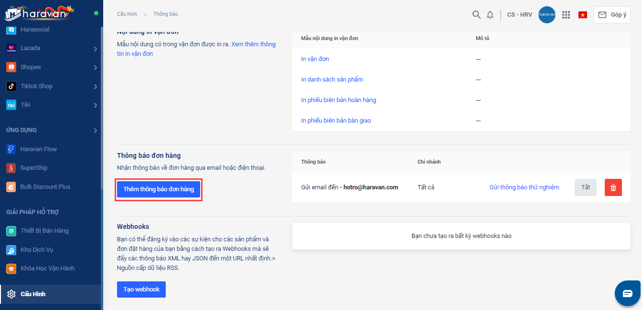This screenshot has height=310, width=642.
Task: Click the Haravan logo
Action: click(39, 13)
